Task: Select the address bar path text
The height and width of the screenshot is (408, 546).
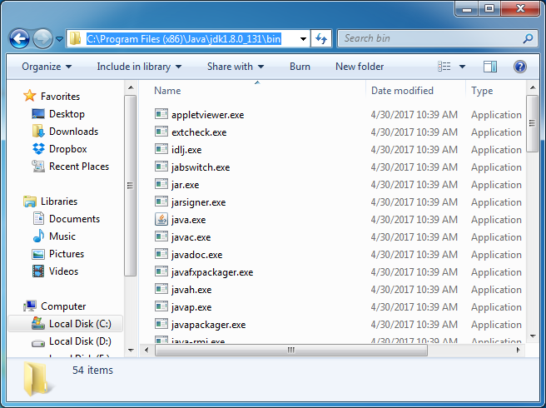Action: pyautogui.click(x=183, y=38)
